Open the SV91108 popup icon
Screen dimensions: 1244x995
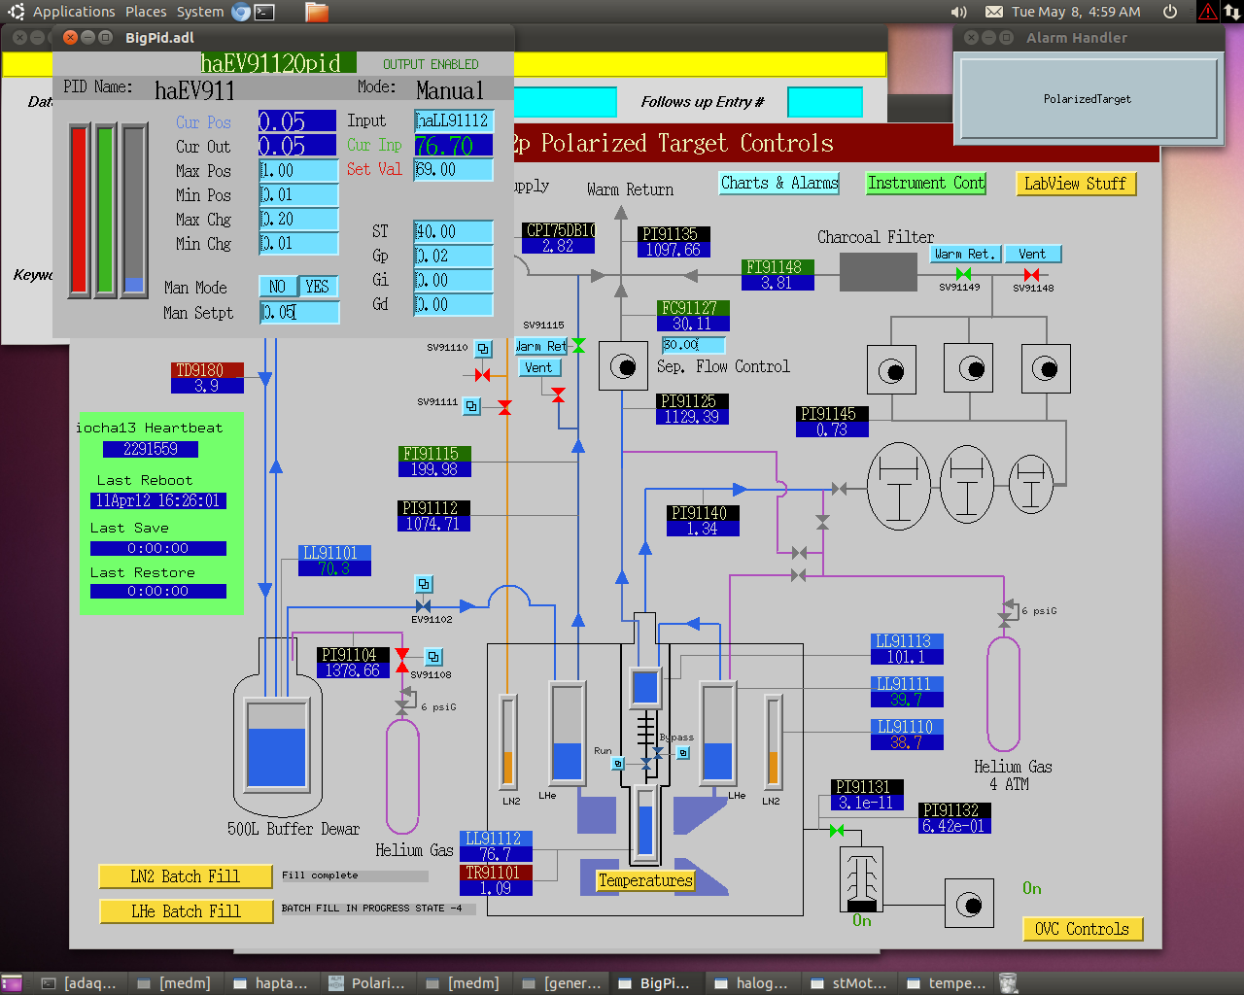(433, 657)
